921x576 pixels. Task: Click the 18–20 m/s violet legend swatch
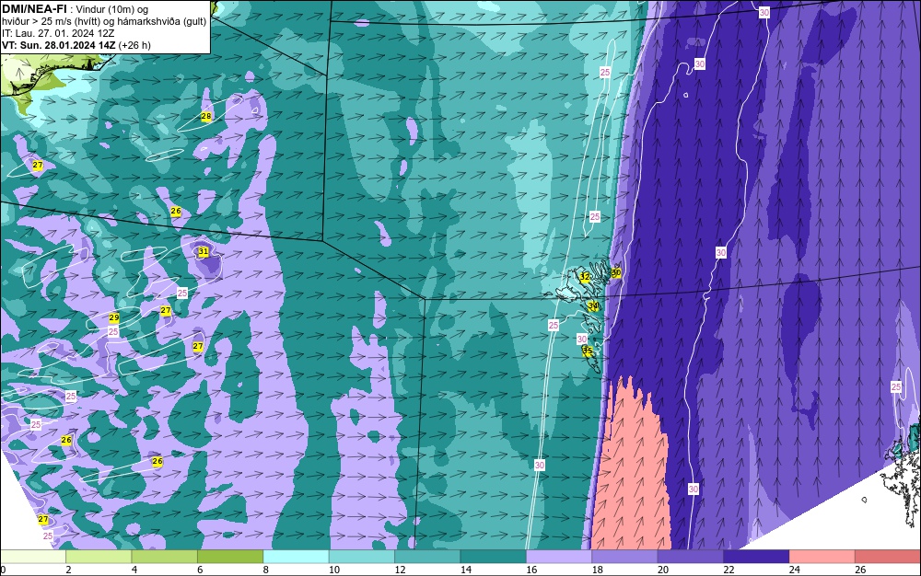click(625, 557)
